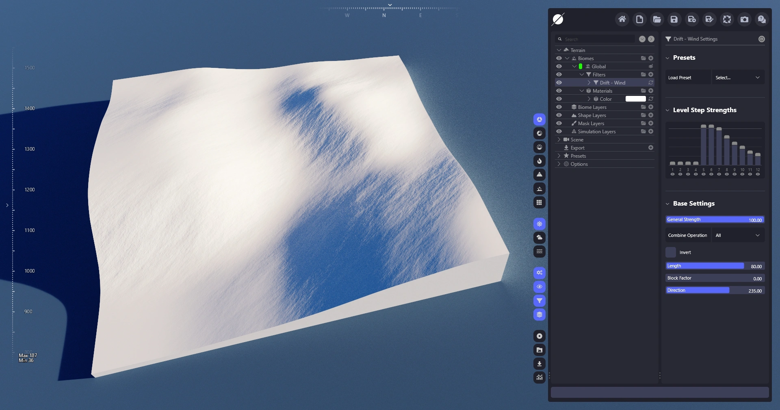Image resolution: width=780 pixels, height=410 pixels.
Task: Click the clouds icon in viewport sidebar
Action: [539, 237]
